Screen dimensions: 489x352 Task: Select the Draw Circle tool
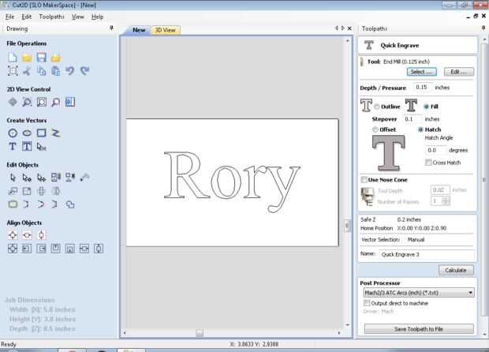[13, 133]
